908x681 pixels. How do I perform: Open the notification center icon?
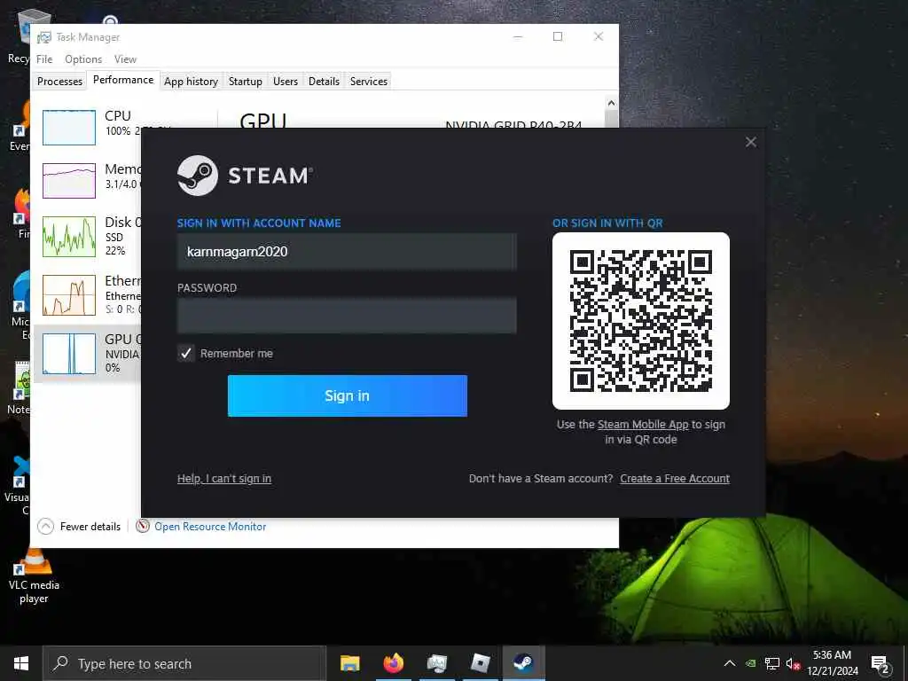[881, 664]
